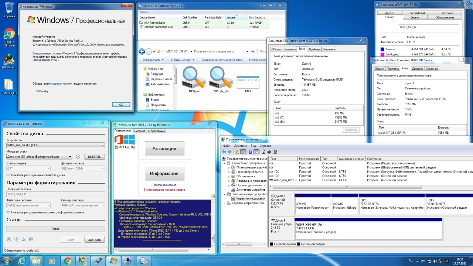Open cluster size 4096 dropdown
Viewport: 473px width, 266px height.
click(83, 205)
